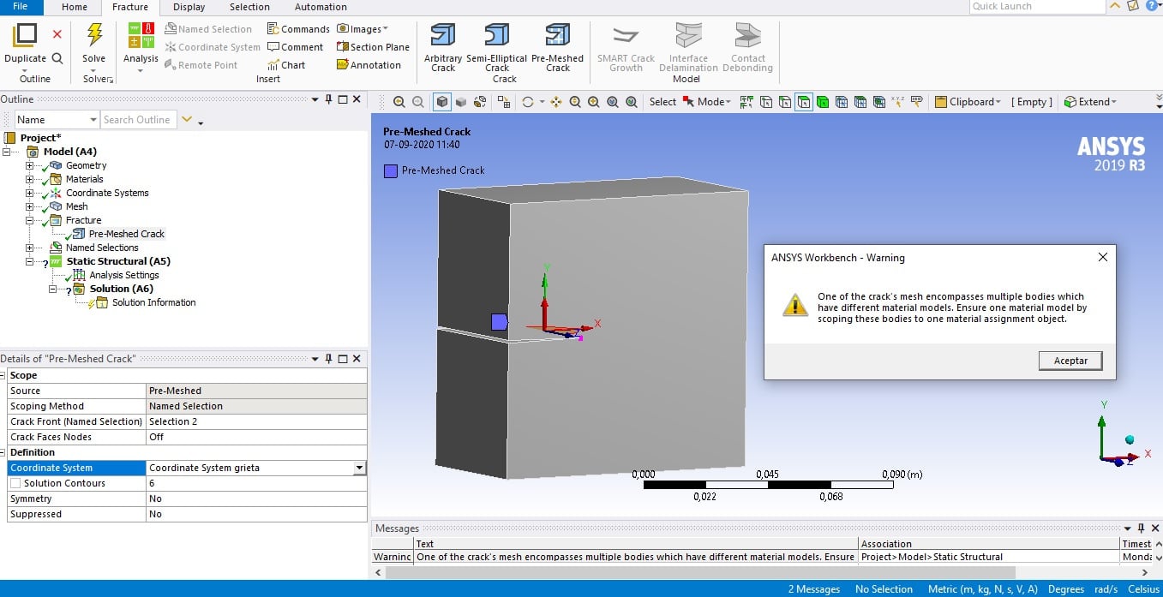The width and height of the screenshot is (1163, 597).
Task: Switch to the Display tab
Action: tap(189, 7)
